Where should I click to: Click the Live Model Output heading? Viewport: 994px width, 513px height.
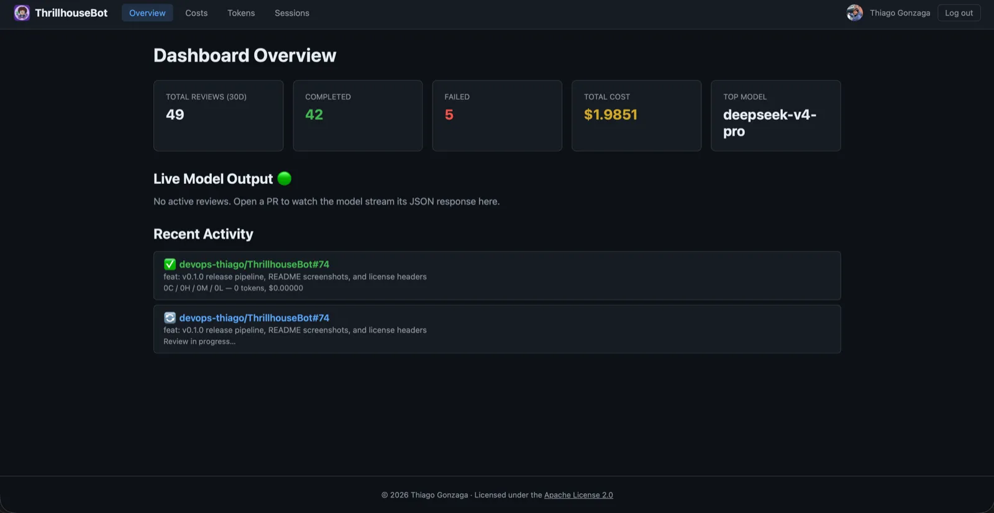click(213, 179)
